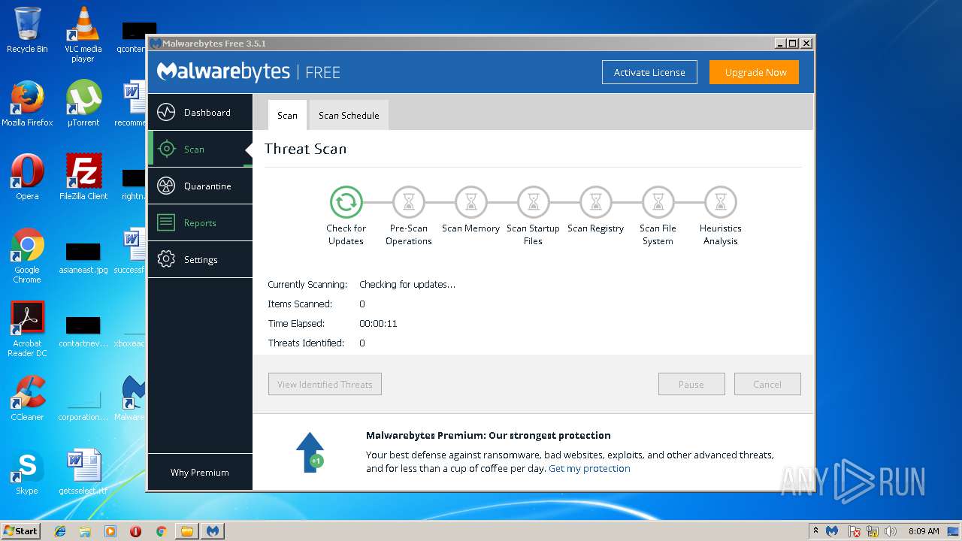This screenshot has width=962, height=541.
Task: Show hidden system tray icons
Action: point(815,531)
